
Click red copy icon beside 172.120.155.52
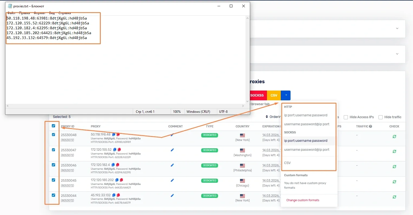click(119, 150)
